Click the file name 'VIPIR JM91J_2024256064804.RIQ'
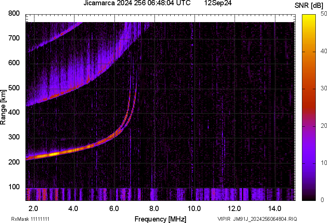This screenshot has height=223, width=327. [x=257, y=219]
